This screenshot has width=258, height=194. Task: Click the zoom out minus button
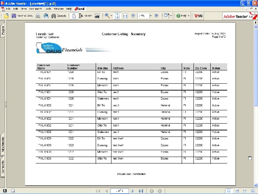coord(133,16)
